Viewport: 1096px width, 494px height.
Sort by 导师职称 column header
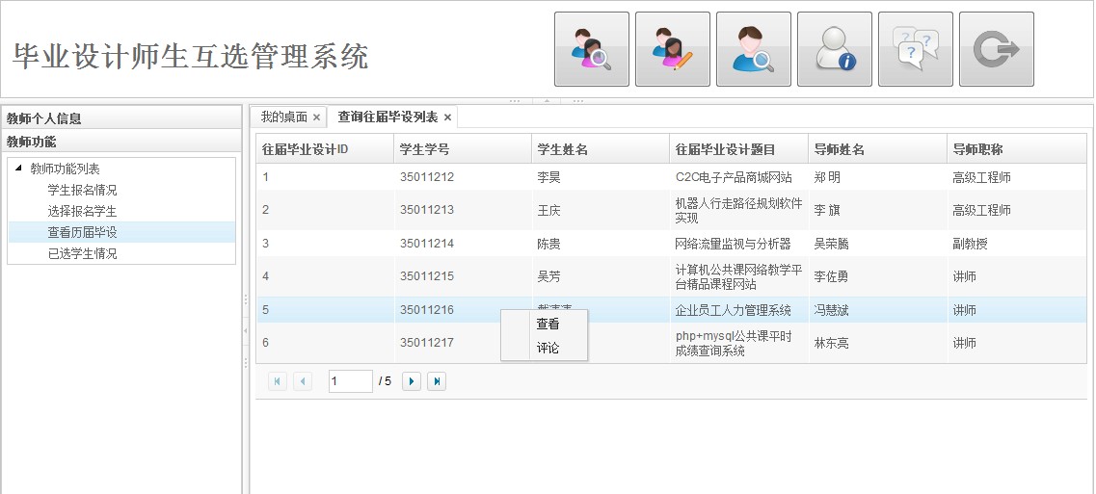click(1017, 149)
